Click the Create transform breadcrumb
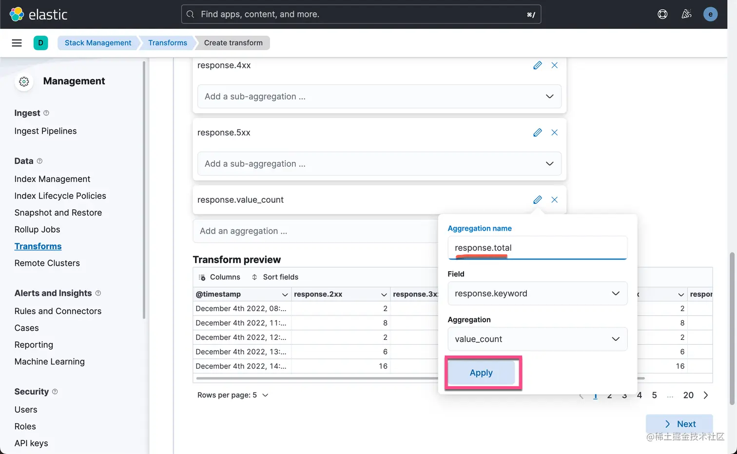Viewport: 737px width, 454px height. tap(233, 43)
